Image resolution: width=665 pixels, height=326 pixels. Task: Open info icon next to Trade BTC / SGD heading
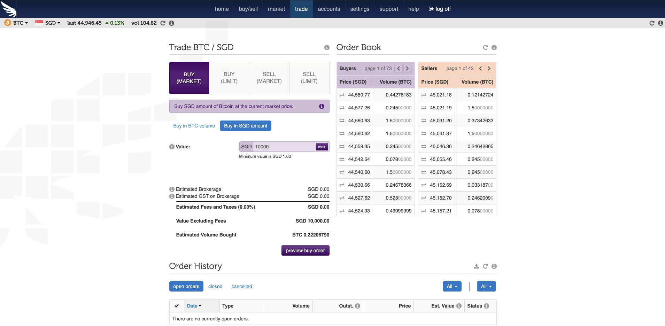tap(327, 47)
